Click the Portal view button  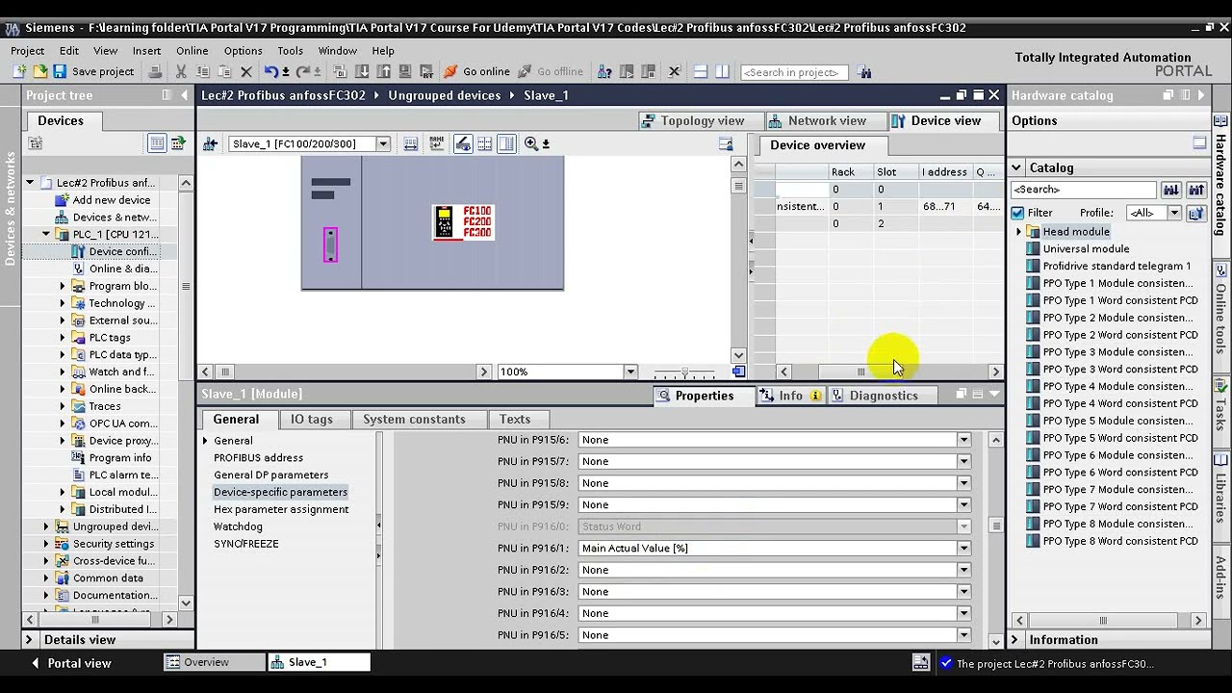click(x=70, y=663)
